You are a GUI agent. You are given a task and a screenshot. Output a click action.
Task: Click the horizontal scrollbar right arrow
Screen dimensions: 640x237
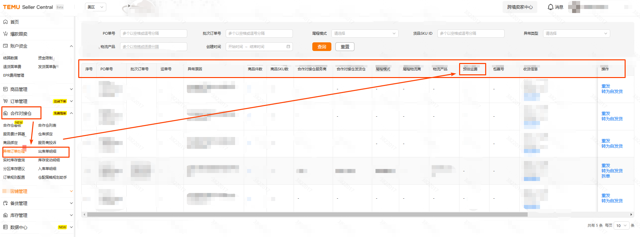[x=631, y=215]
